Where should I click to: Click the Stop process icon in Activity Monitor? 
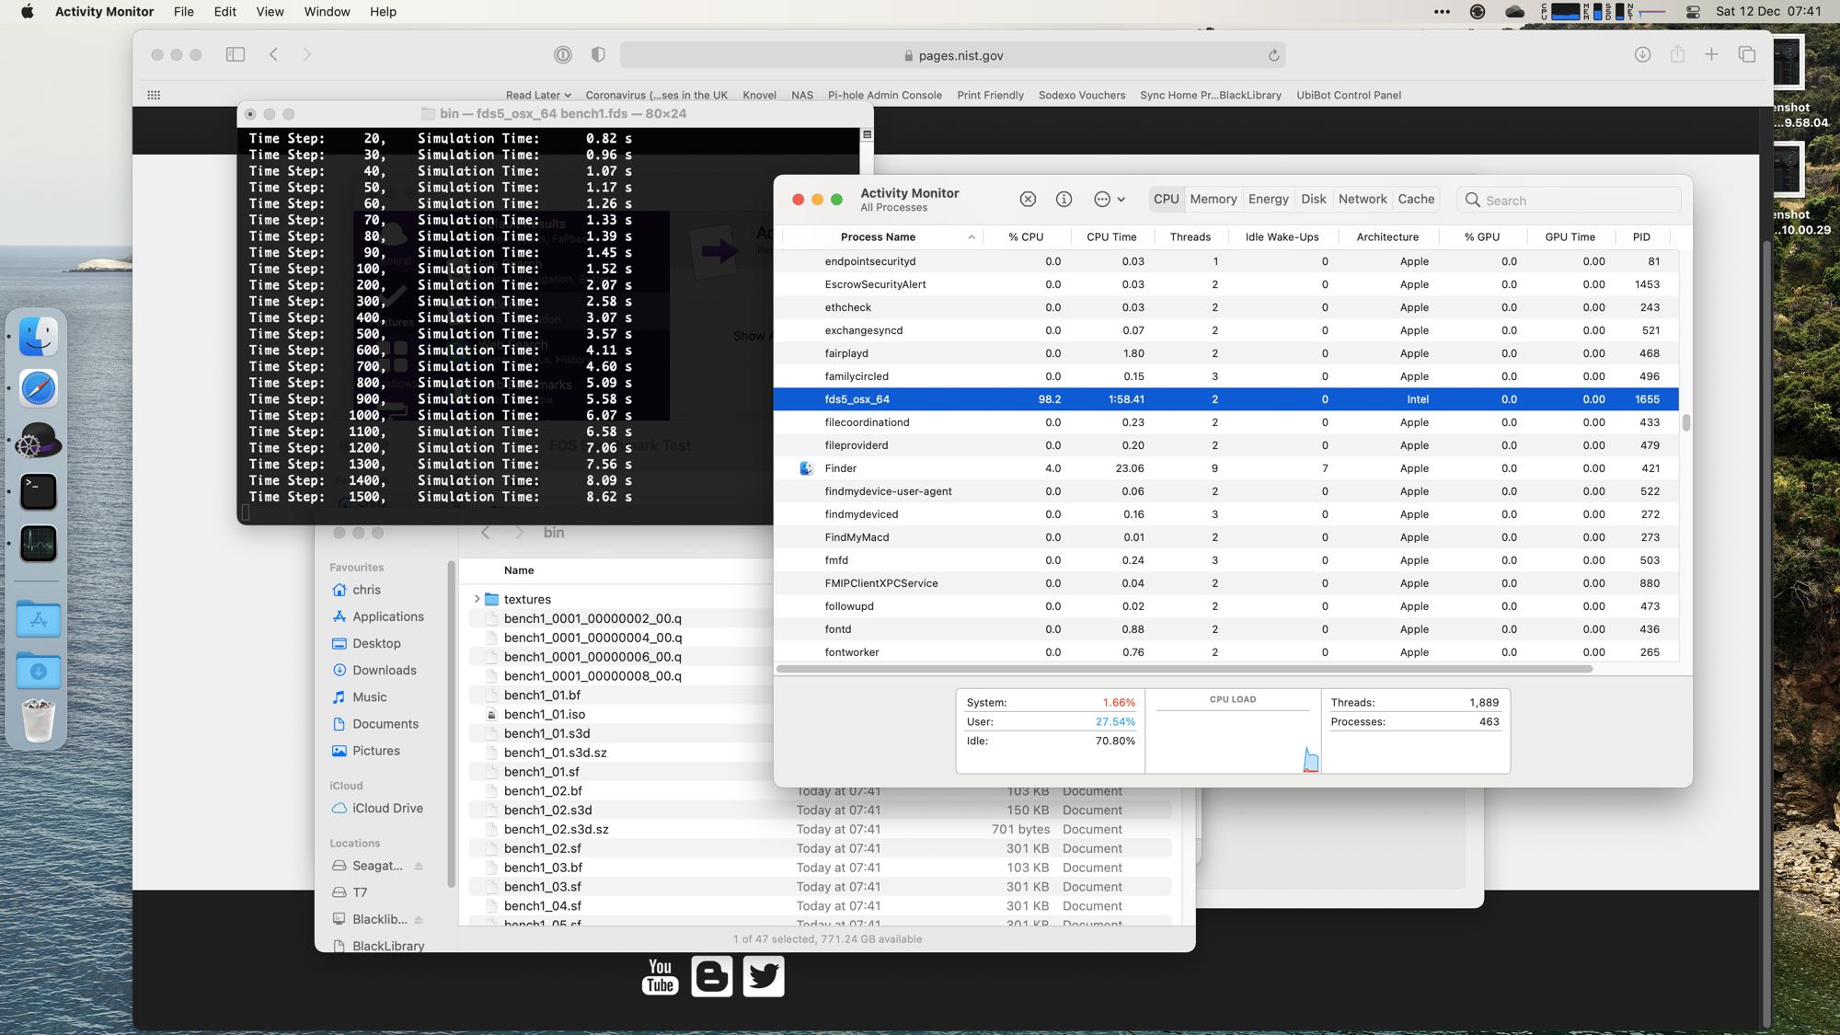coord(1028,200)
